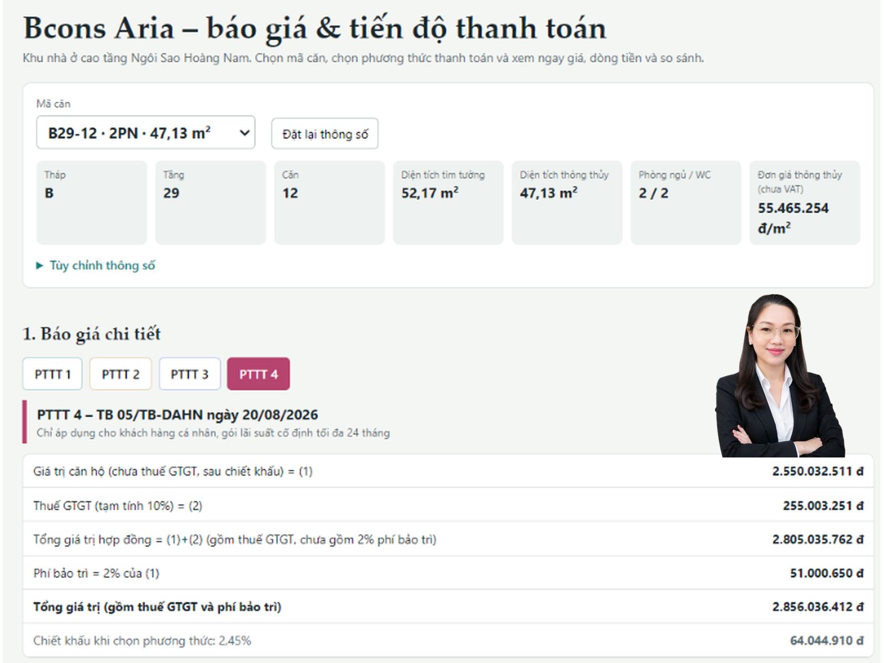Screen dimensions: 884x663
Task: Click the Thuế GTGT (tạm tính 10%) label
Action: point(118,506)
